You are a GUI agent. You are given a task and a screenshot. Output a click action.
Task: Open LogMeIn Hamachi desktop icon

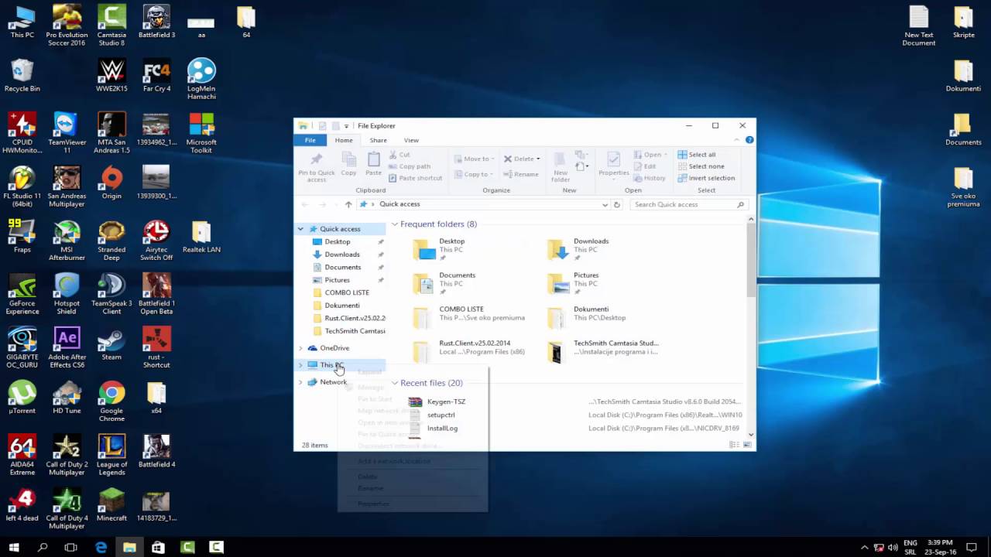click(201, 79)
